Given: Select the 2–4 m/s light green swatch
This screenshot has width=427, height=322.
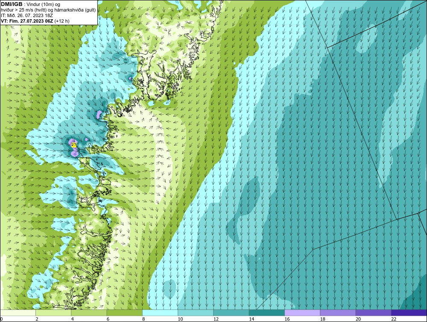Looking at the screenshot, I should pos(53,313).
